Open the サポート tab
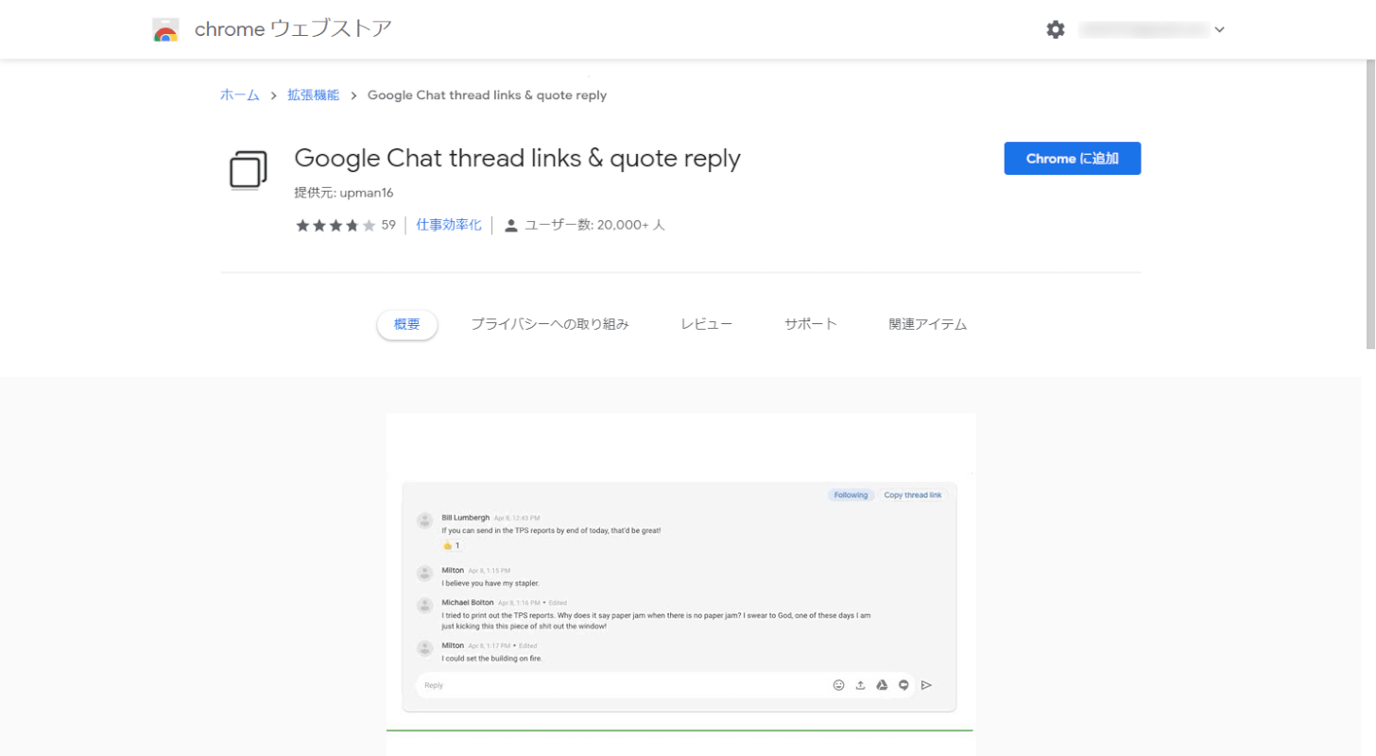The height and width of the screenshot is (756, 1376). [810, 323]
